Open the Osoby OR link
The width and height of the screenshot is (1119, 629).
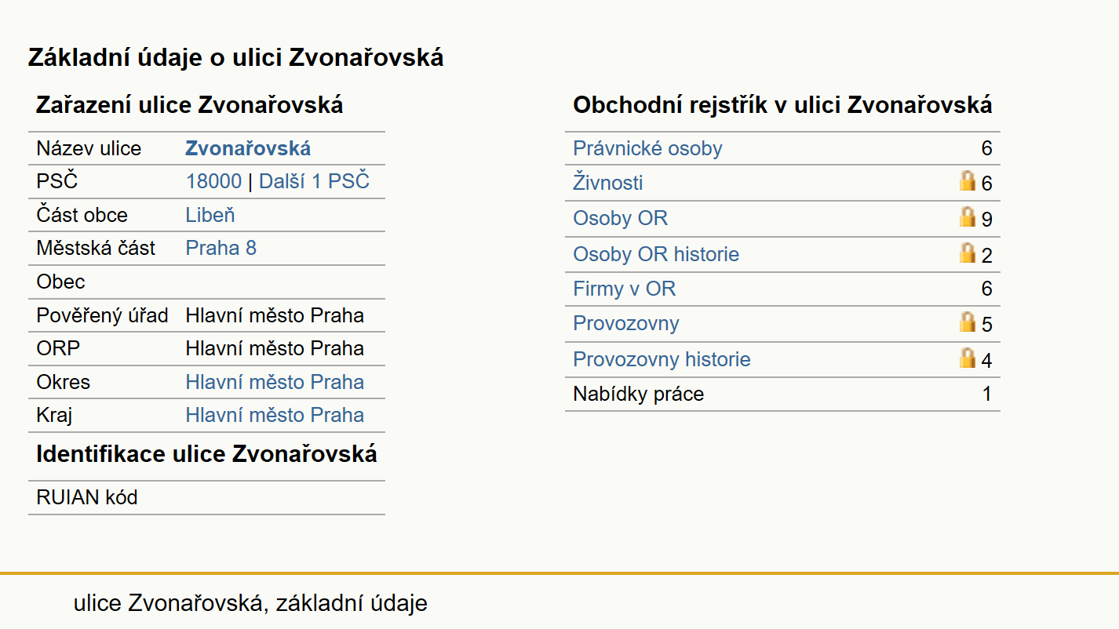pyautogui.click(x=620, y=218)
